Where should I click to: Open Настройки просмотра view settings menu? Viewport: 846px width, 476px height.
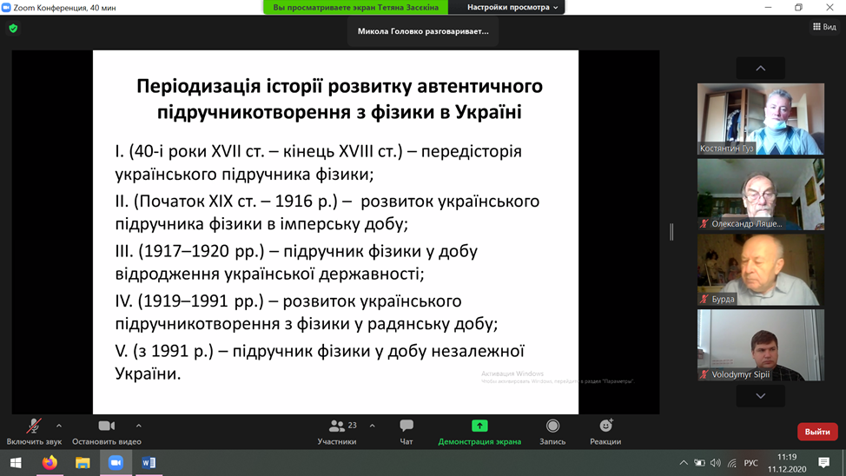coord(513,8)
